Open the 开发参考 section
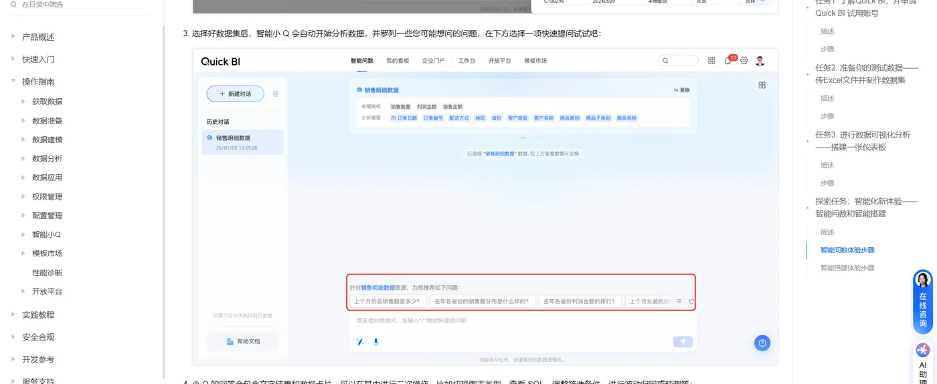The width and height of the screenshot is (937, 384). [x=38, y=359]
